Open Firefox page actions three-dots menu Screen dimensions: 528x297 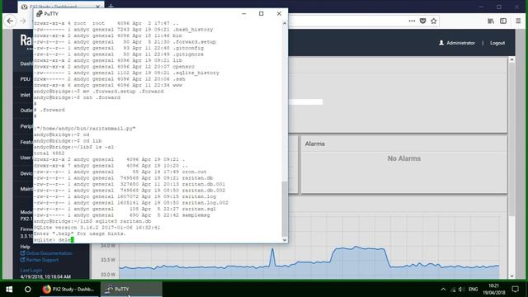(412, 21)
